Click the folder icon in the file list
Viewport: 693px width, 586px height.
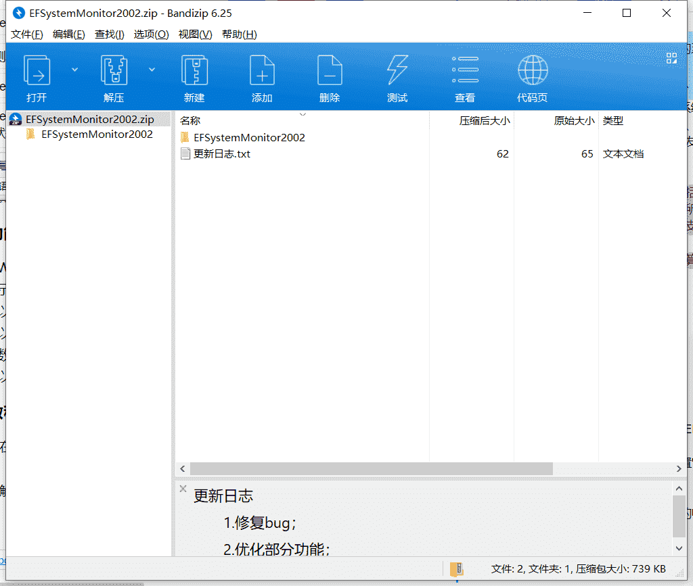pyautogui.click(x=185, y=137)
